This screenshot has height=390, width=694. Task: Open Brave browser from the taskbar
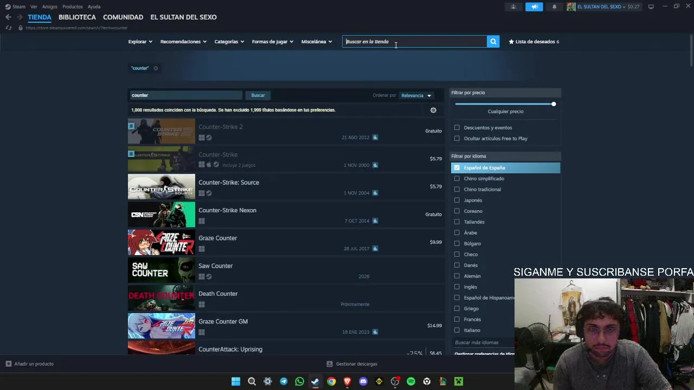[x=347, y=381]
